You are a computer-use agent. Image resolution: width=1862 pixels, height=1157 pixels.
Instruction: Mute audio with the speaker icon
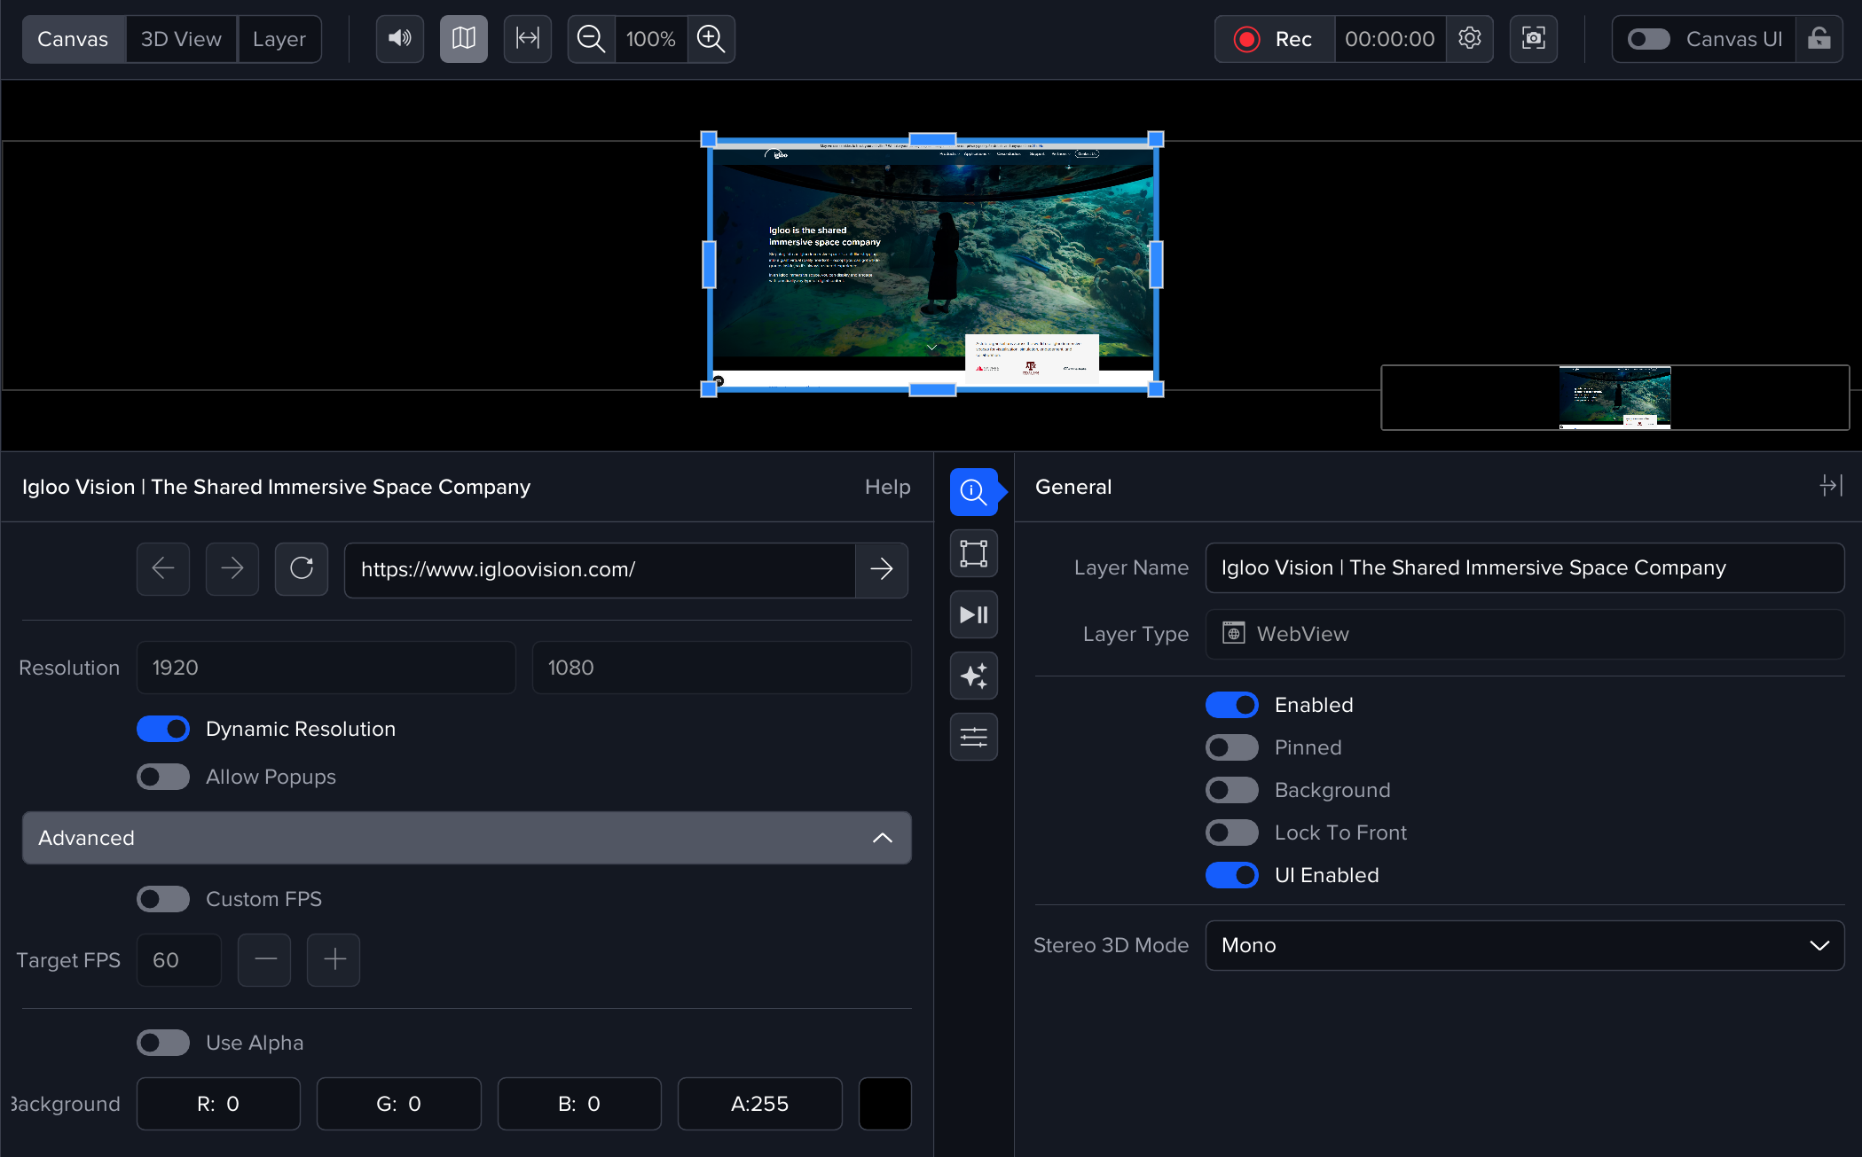(x=399, y=39)
